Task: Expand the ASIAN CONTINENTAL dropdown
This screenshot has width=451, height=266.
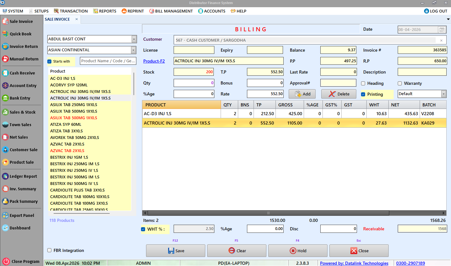Action: click(134, 50)
